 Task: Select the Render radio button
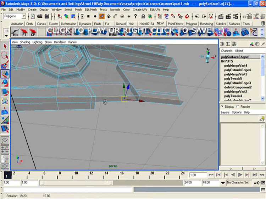click(237, 107)
